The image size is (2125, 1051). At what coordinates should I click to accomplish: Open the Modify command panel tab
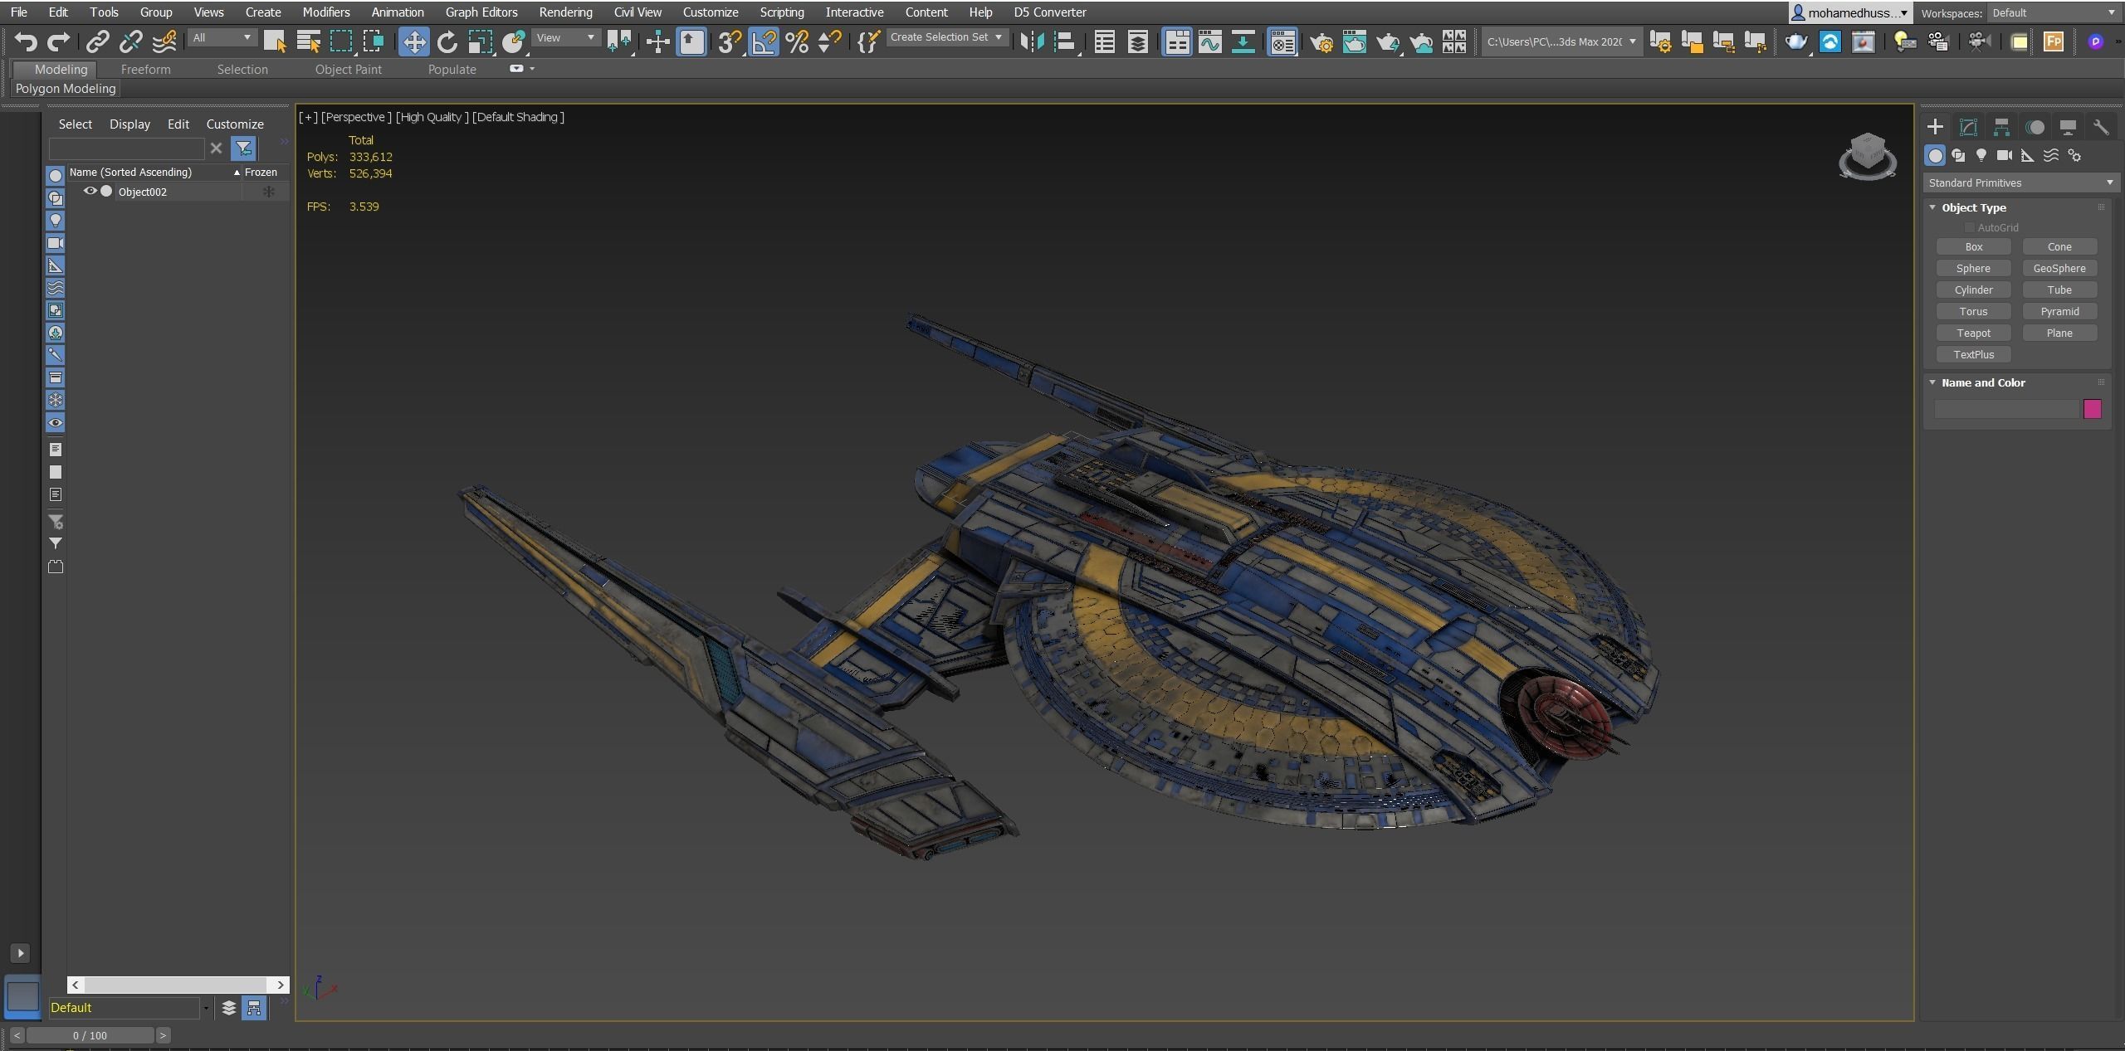1968,127
